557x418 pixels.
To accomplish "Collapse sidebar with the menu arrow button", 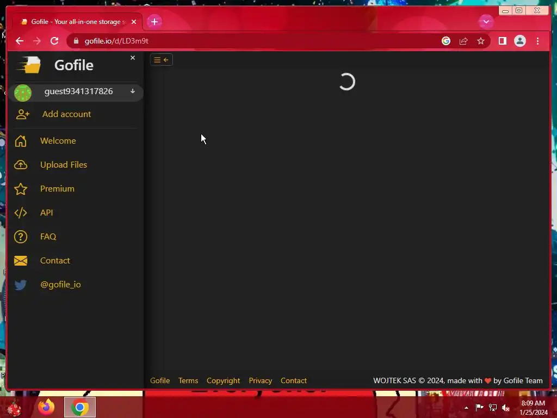I will (x=161, y=60).
